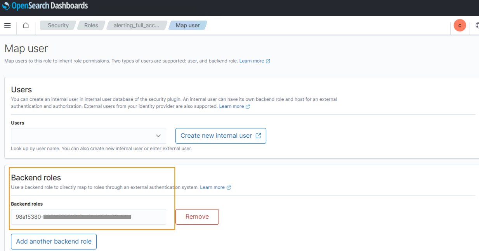The height and width of the screenshot is (251, 479).
Task: Click the OpenSearch Dashboards logo
Action: click(x=45, y=6)
